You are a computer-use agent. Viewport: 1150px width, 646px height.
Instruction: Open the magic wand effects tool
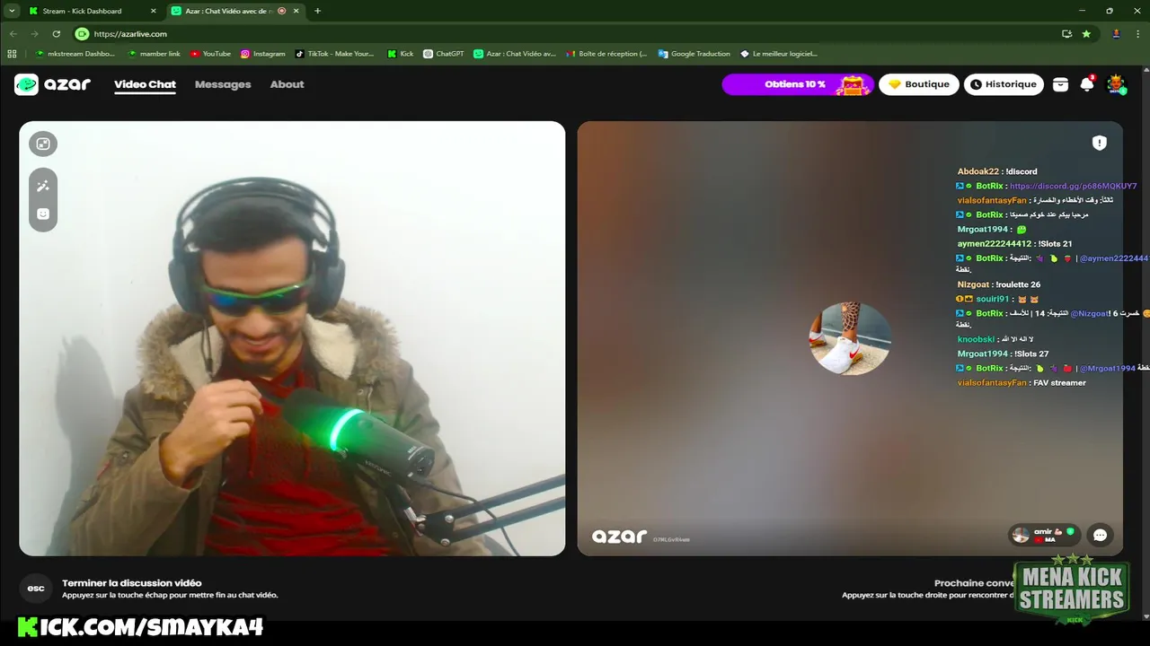[42, 186]
